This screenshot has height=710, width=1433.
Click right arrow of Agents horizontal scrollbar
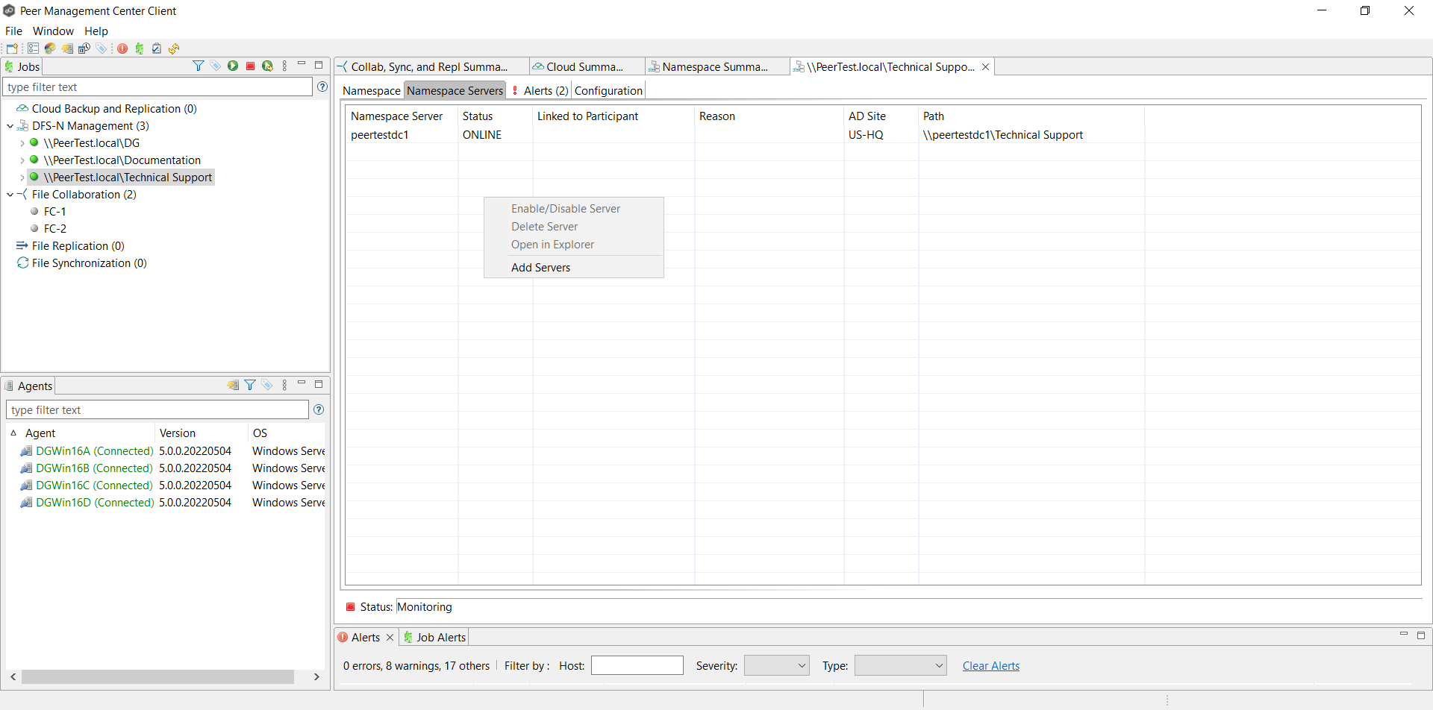tap(316, 676)
